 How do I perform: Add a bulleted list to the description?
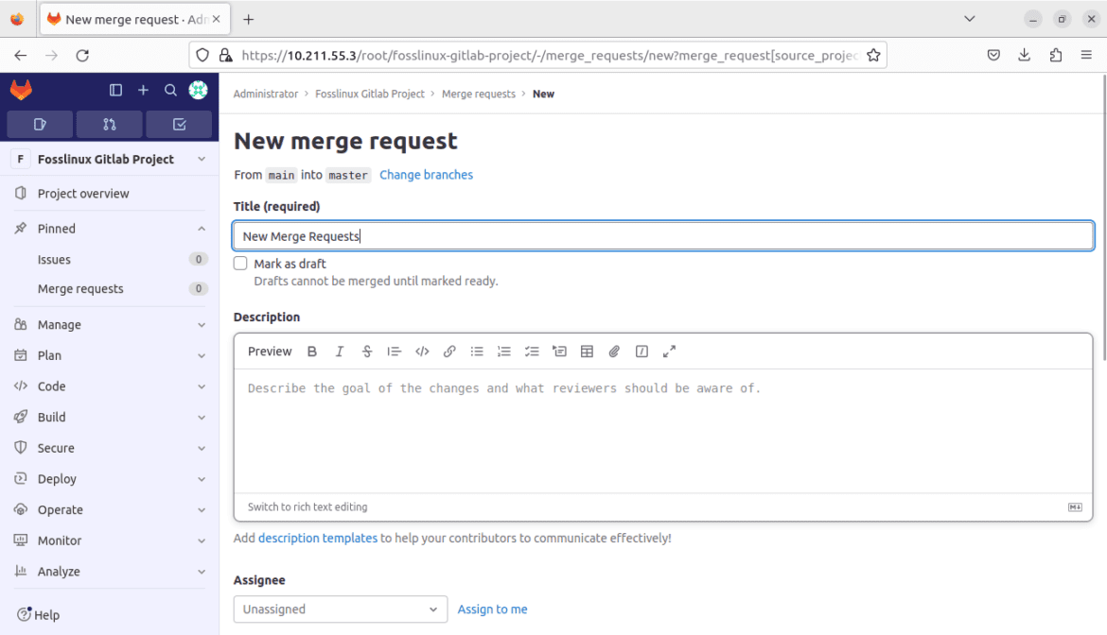[477, 351]
